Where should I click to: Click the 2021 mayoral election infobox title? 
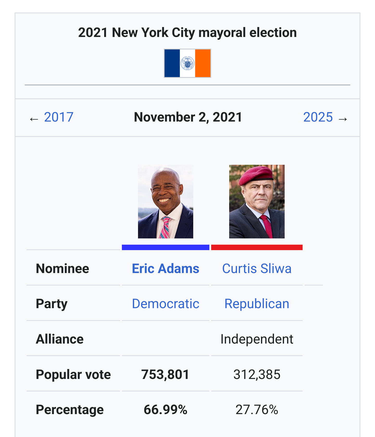[x=187, y=33]
